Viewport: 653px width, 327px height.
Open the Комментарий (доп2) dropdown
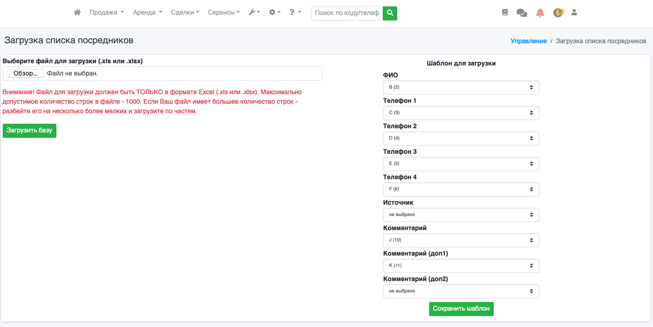click(x=461, y=291)
